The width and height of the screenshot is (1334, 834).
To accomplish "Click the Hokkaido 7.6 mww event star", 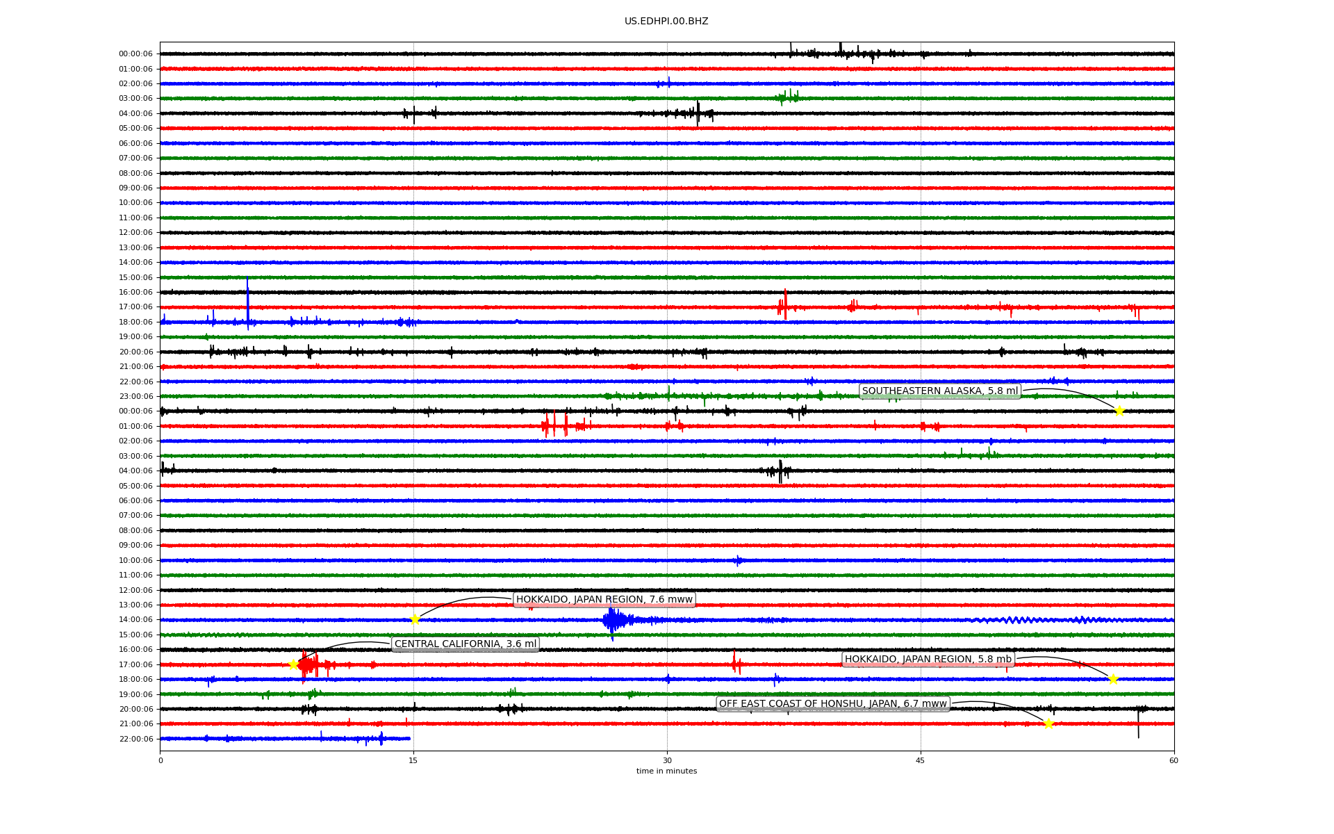I will coord(415,619).
